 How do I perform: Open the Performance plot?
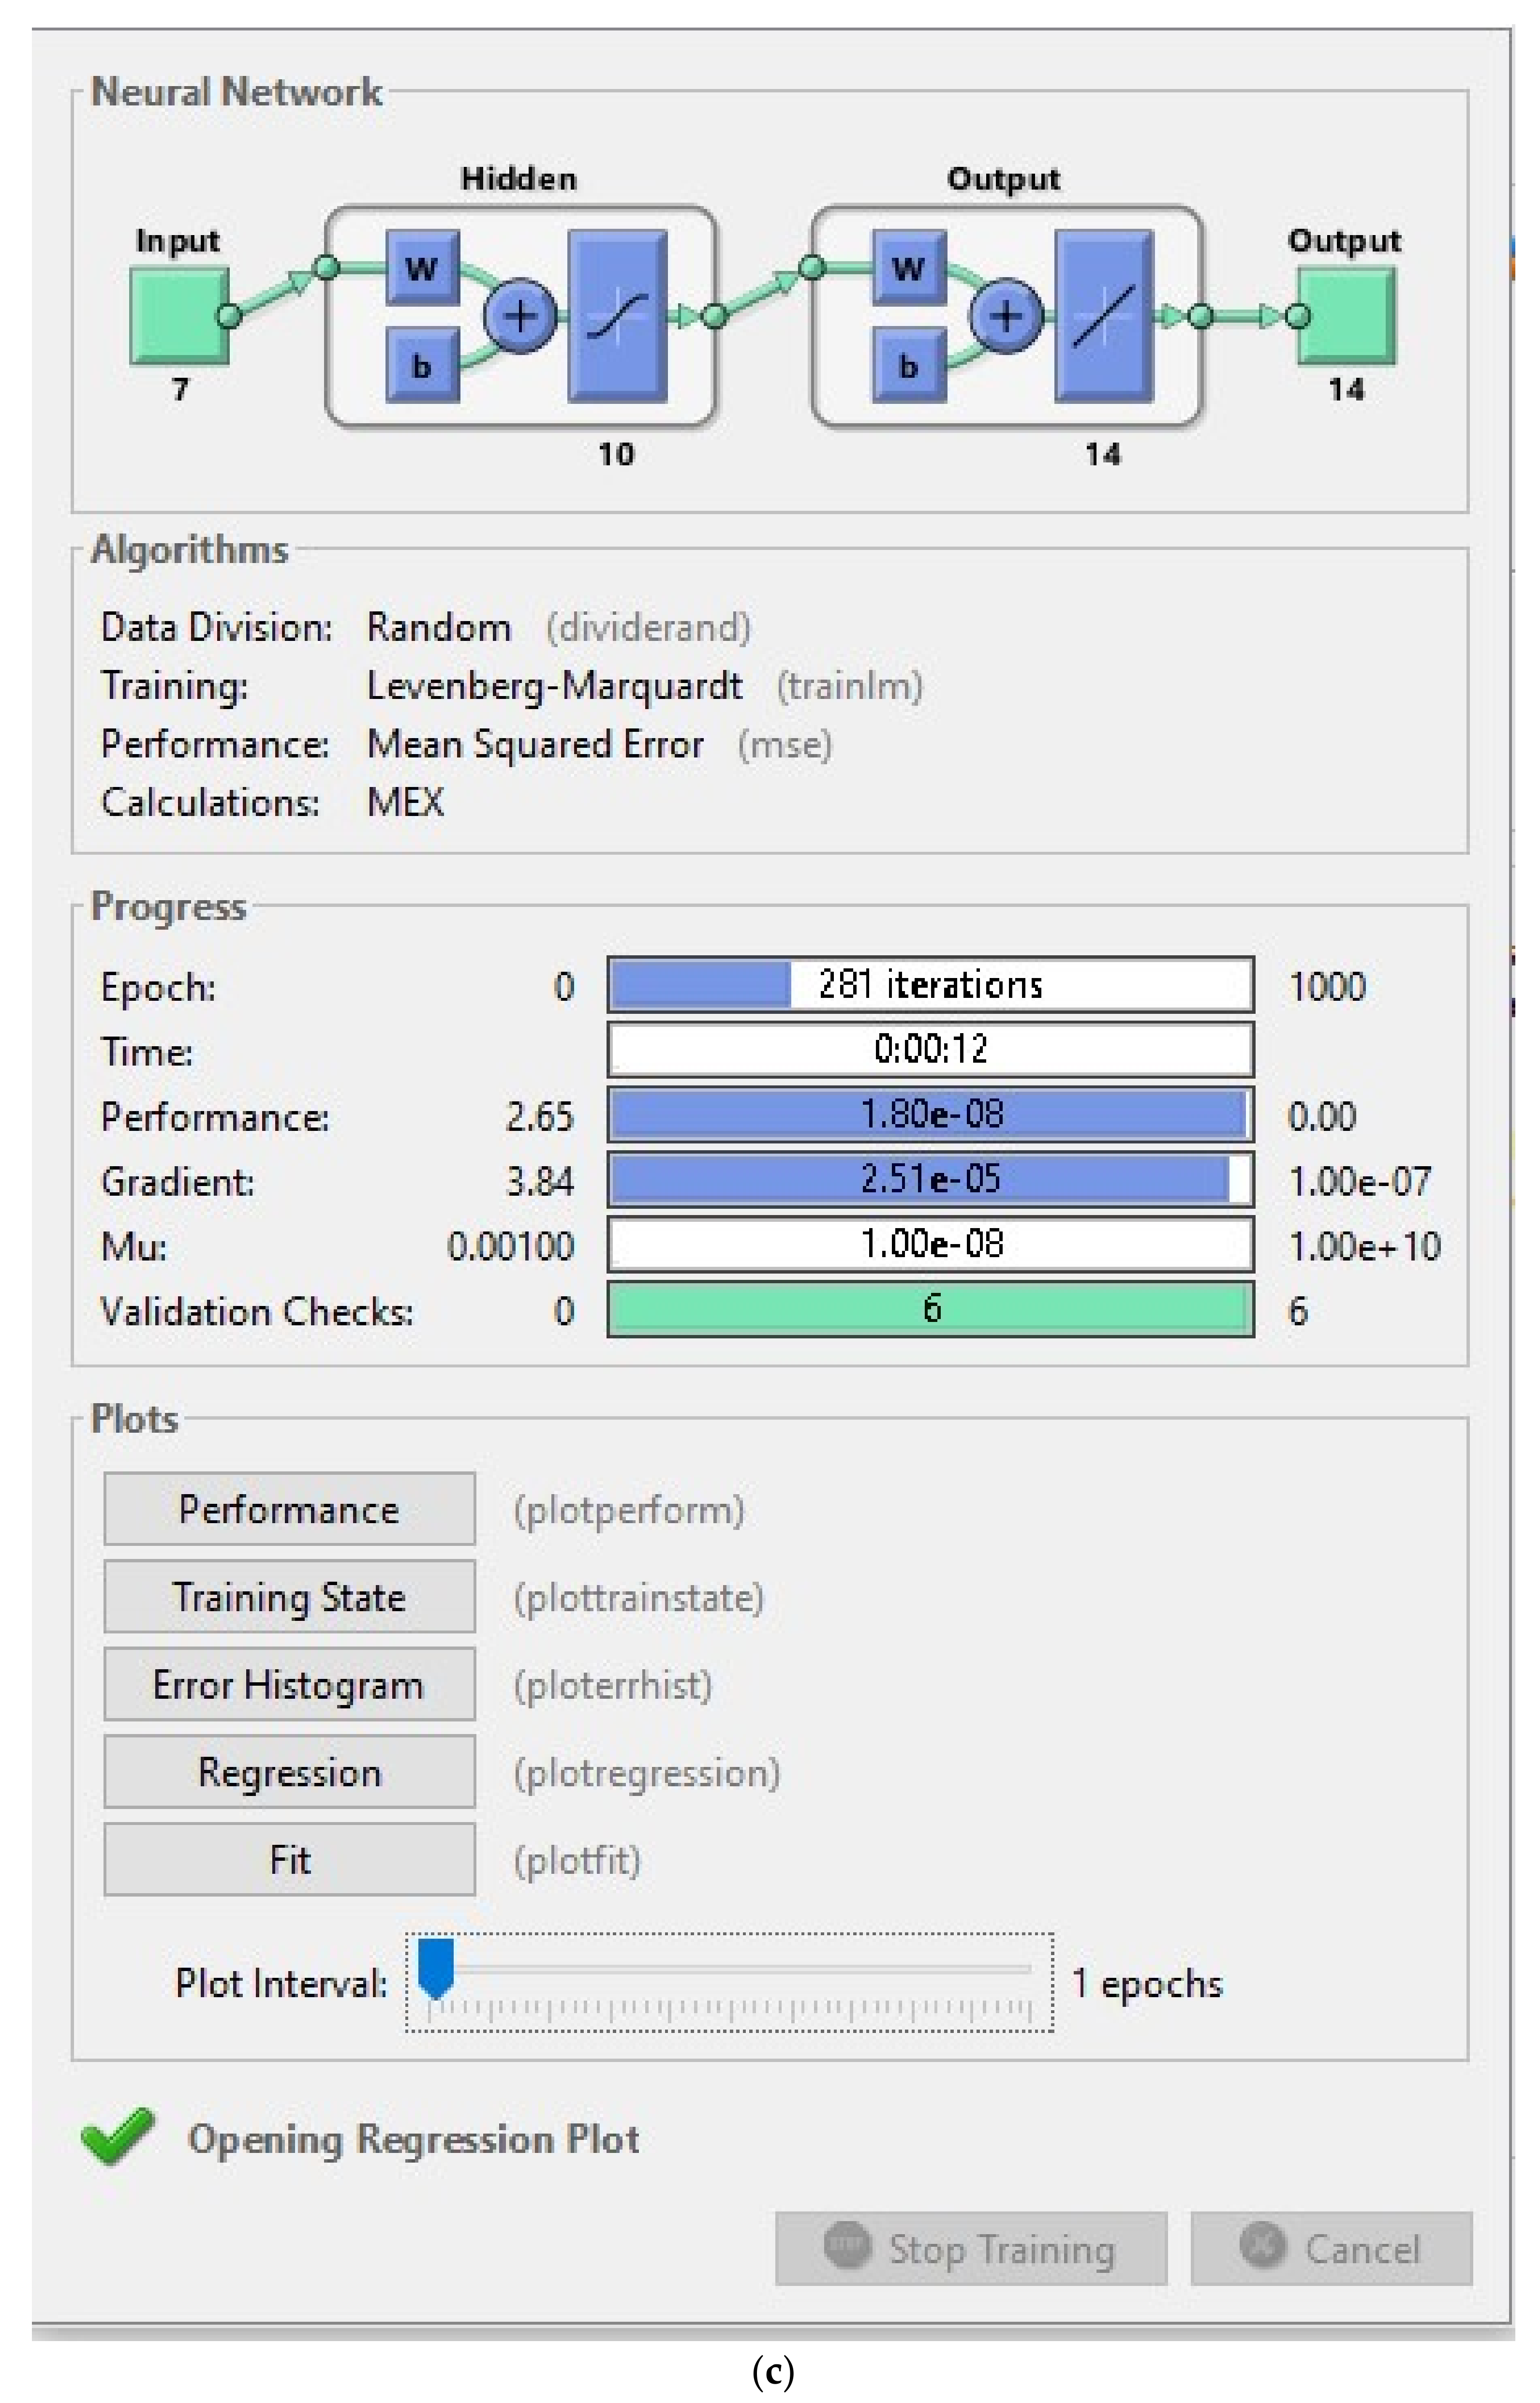coord(289,1508)
